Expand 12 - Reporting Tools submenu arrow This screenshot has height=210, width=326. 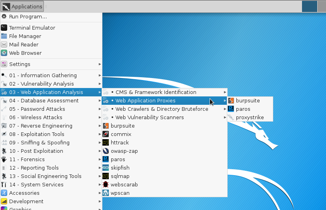(x=100, y=168)
